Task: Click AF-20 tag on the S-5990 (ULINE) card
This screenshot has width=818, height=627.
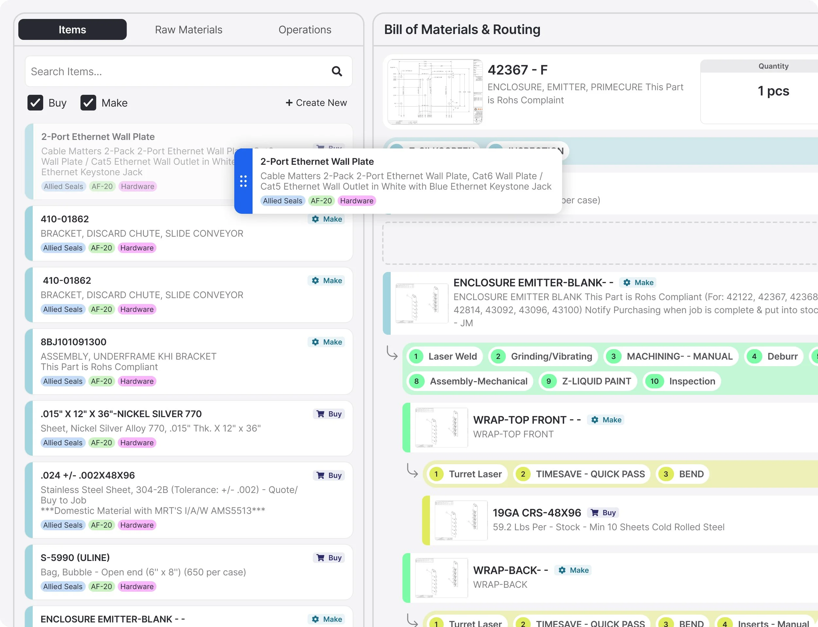Action: [102, 586]
